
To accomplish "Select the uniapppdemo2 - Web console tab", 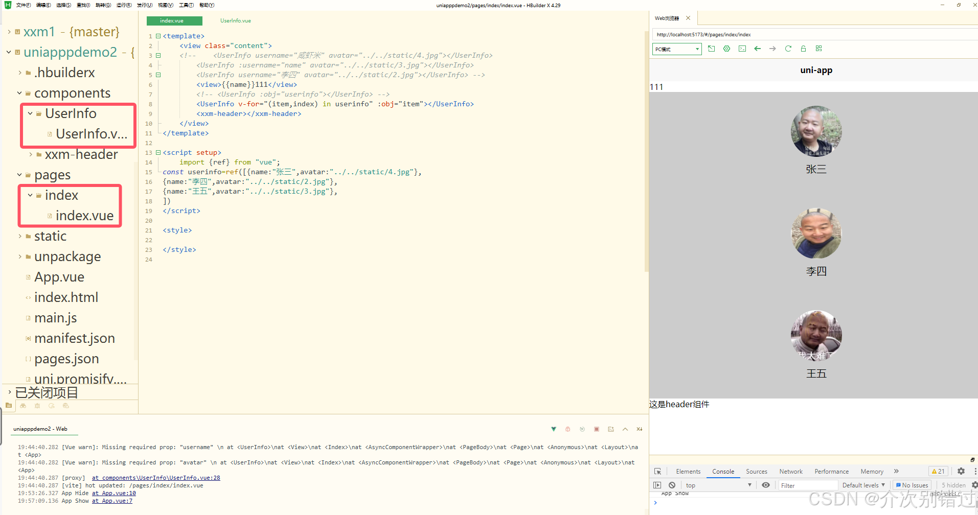I will click(40, 429).
